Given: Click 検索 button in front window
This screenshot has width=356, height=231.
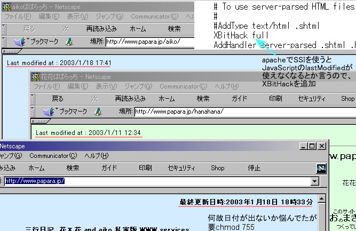Looking at the screenshot, I should (73, 168).
